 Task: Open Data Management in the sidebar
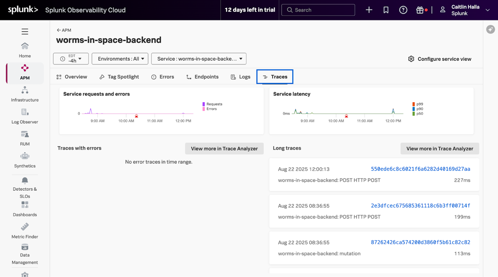(x=25, y=252)
